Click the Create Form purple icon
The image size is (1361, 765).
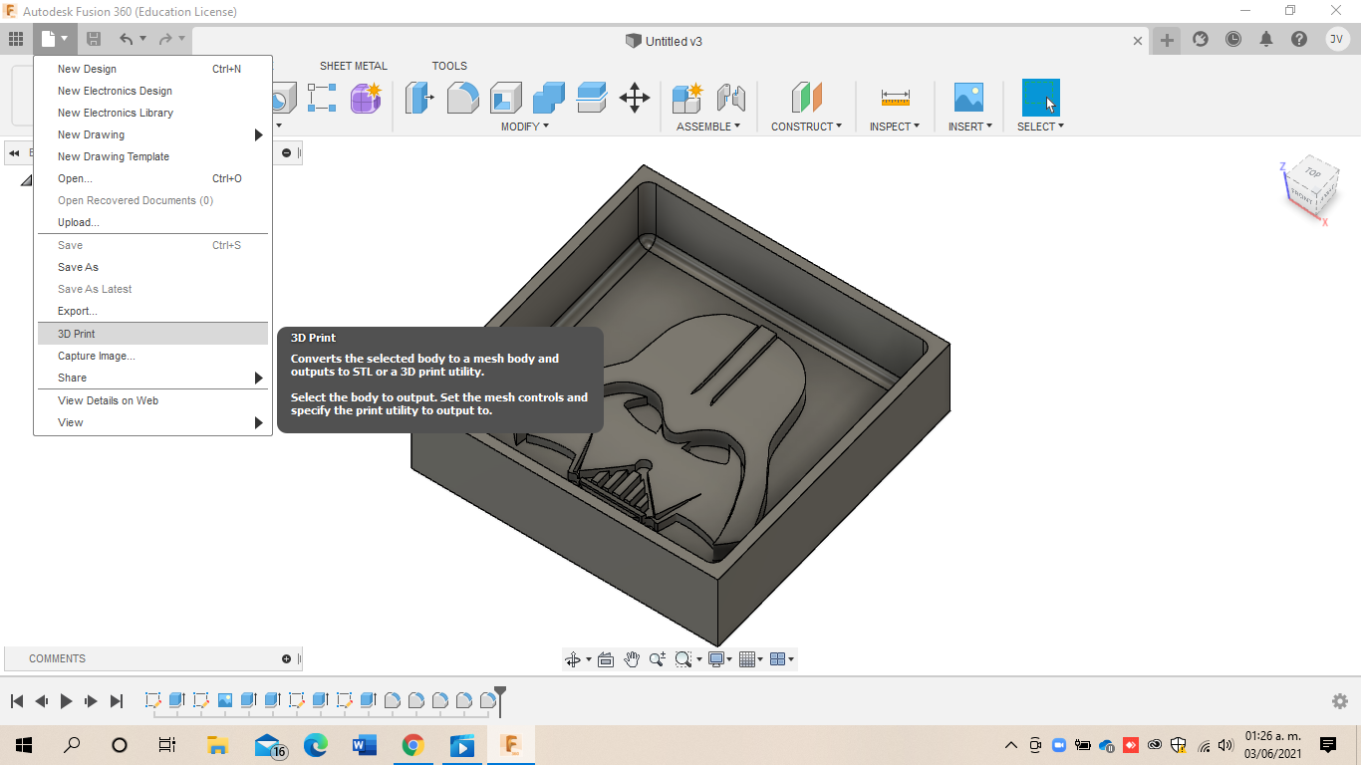pyautogui.click(x=366, y=98)
